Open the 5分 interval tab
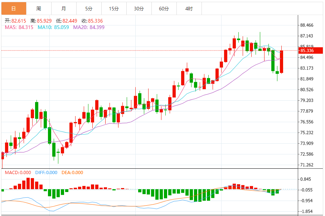 [89, 9]
